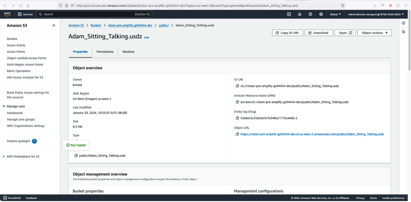Click the browser forward arrow

(x=13, y=5)
